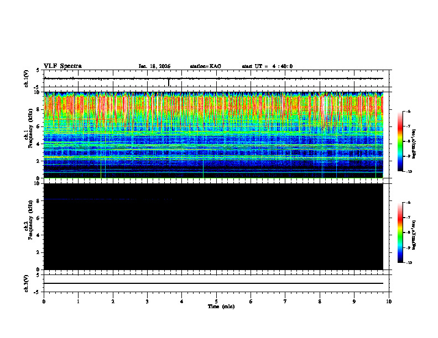
Task: Select the date text "Jan. 18, 2026"
Action: click(x=154, y=66)
